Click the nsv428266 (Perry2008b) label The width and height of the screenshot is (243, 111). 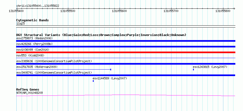coord(34,44)
